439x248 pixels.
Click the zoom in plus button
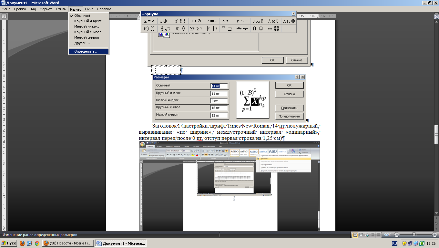point(434,235)
